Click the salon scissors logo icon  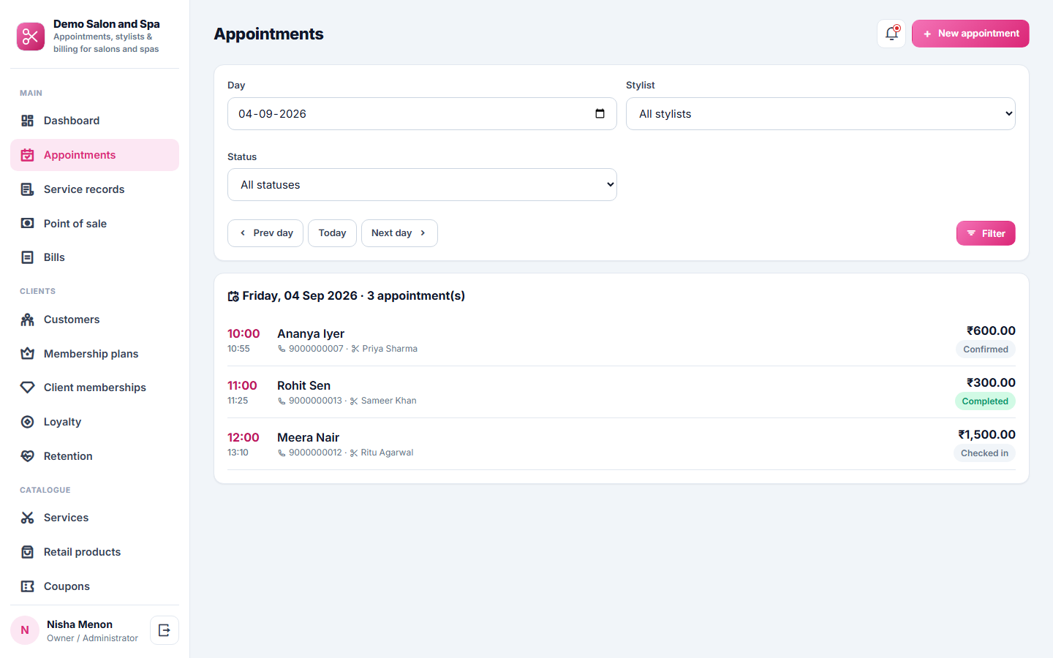[x=31, y=37]
